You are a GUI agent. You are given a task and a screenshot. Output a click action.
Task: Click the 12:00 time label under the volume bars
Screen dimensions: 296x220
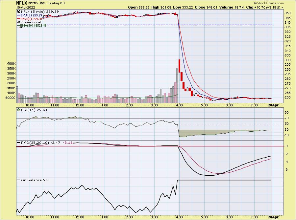tap(80, 105)
